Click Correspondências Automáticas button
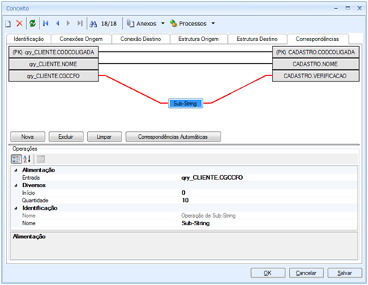This screenshot has width=368, height=285. (173, 137)
